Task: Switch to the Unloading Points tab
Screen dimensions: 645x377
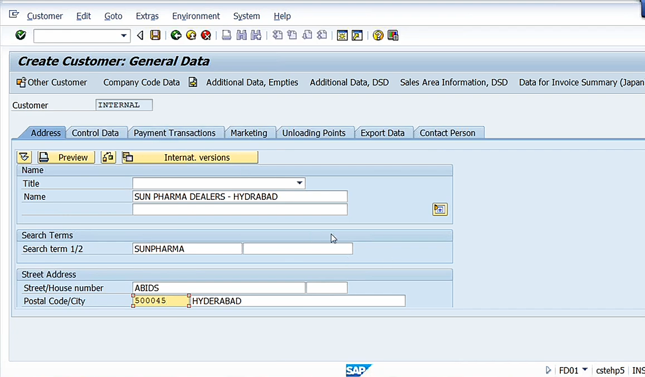Action: click(x=314, y=133)
